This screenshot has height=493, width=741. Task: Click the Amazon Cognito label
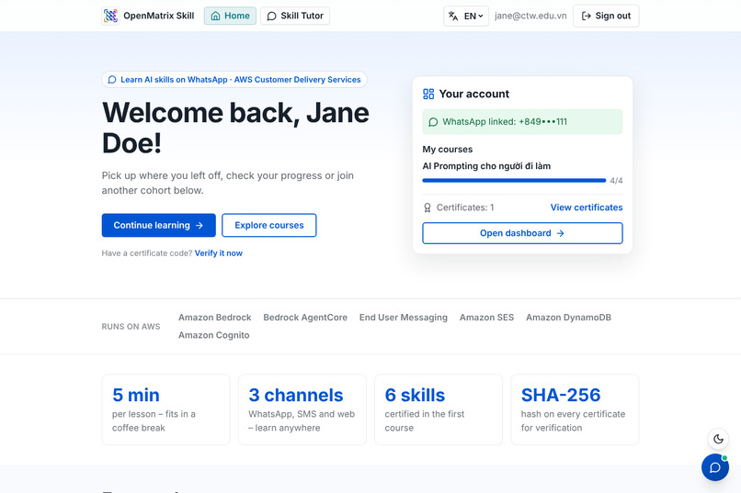tap(213, 335)
